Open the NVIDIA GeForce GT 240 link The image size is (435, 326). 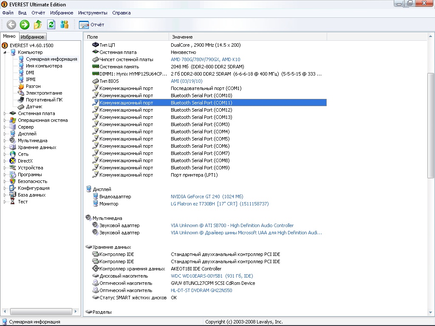207,197
